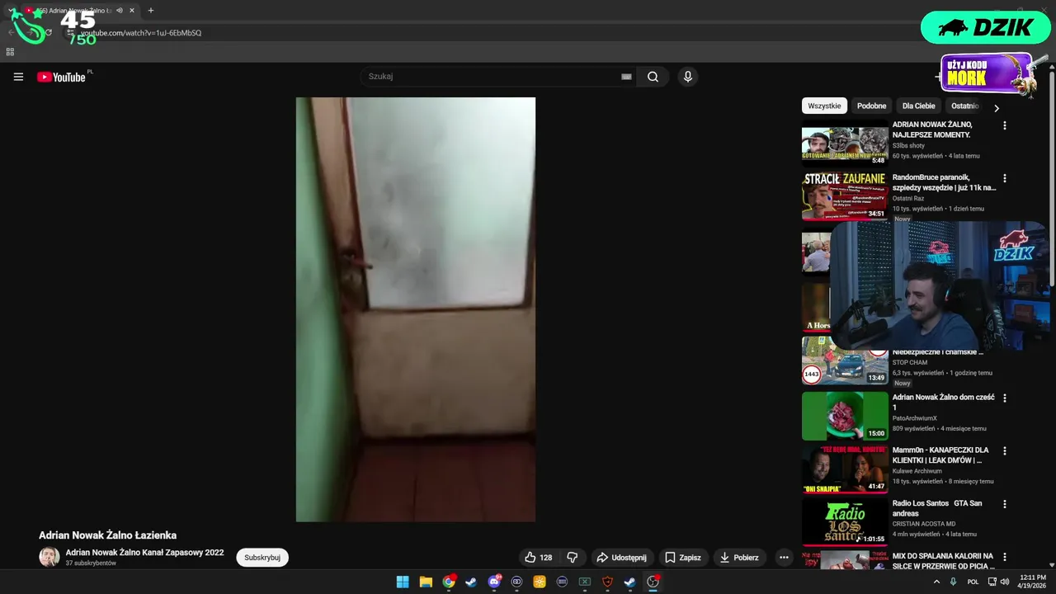Open Kulawe Archiwum channel link
The width and height of the screenshot is (1056, 594).
point(919,471)
